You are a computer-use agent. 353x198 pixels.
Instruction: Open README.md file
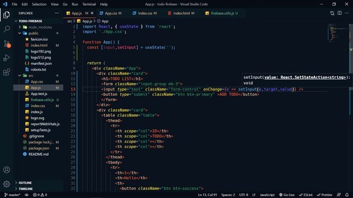pos(38,154)
